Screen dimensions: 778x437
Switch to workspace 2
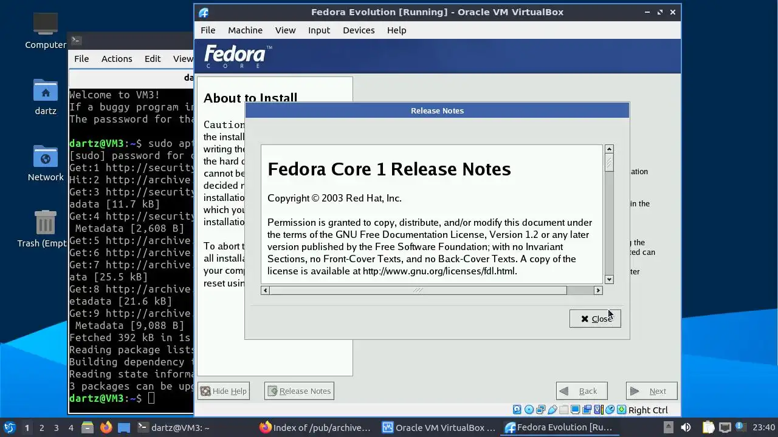point(41,427)
